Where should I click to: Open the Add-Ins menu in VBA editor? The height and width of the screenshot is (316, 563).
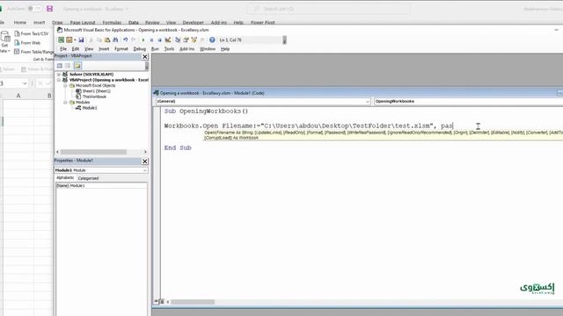pos(186,49)
